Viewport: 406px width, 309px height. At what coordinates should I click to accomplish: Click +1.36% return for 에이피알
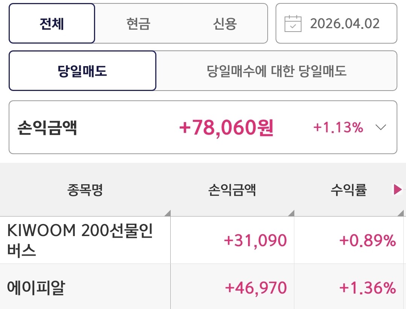click(x=367, y=288)
